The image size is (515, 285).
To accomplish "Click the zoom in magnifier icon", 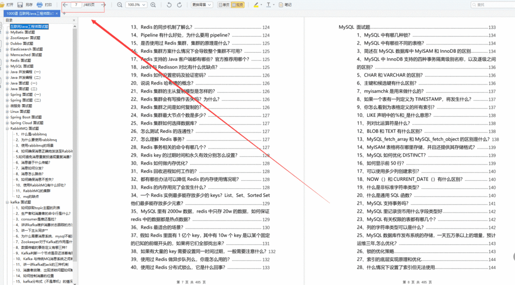I will 153,5.
